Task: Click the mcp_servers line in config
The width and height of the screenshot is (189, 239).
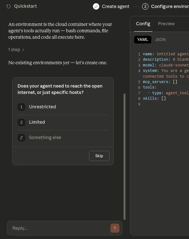Action: pos(160,82)
